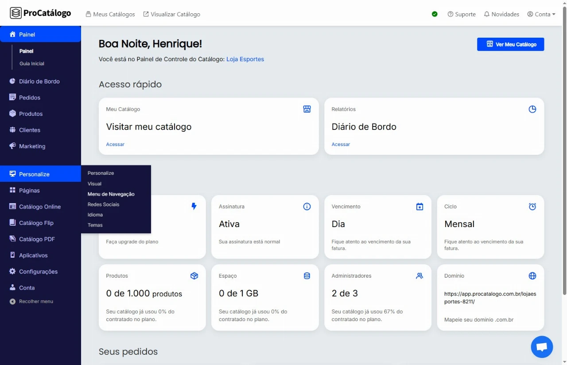
Task: Open the Loja Esportes catalog link
Action: [x=245, y=59]
